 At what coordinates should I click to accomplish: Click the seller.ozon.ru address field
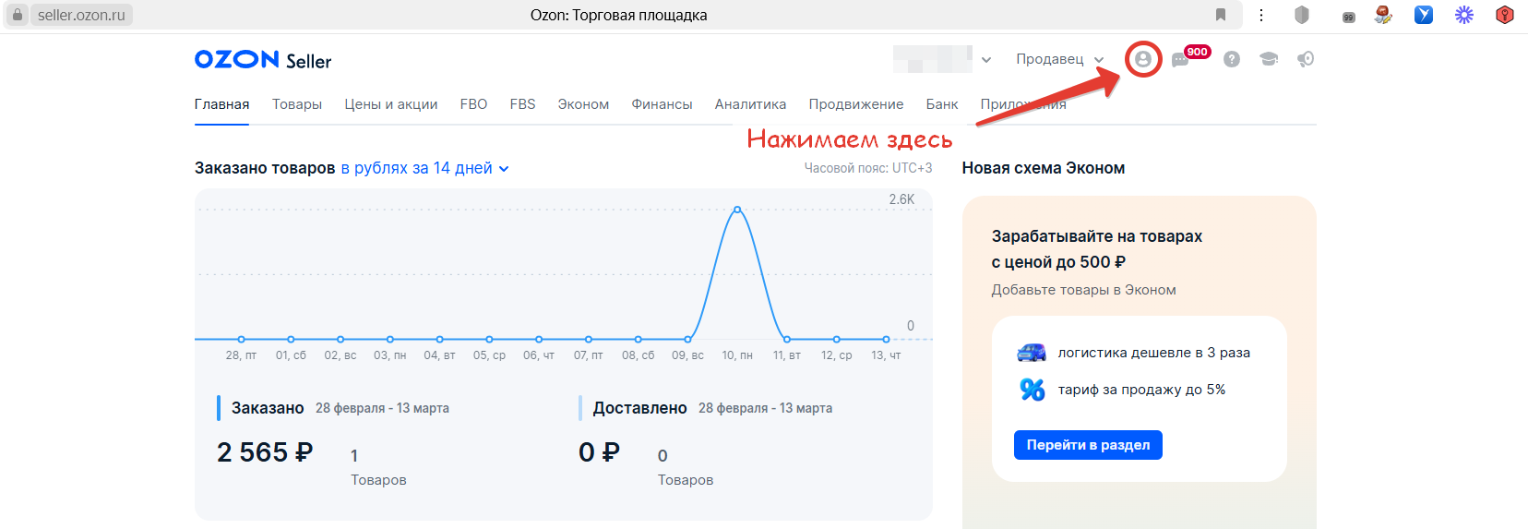pyautogui.click(x=82, y=15)
